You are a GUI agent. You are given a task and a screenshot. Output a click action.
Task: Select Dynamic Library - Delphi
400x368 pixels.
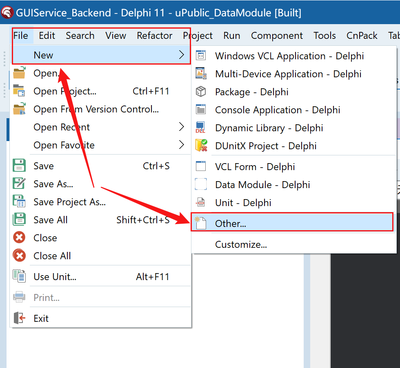pos(294,128)
